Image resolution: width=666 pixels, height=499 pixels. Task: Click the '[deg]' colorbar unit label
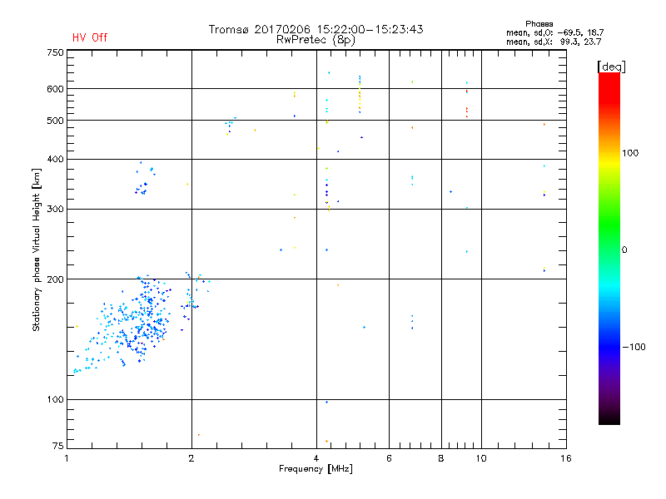(x=611, y=67)
